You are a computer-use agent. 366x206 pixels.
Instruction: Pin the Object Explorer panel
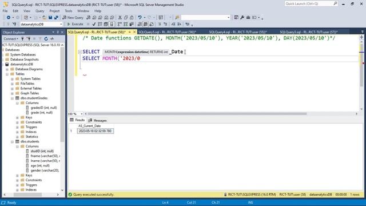pos(58,32)
